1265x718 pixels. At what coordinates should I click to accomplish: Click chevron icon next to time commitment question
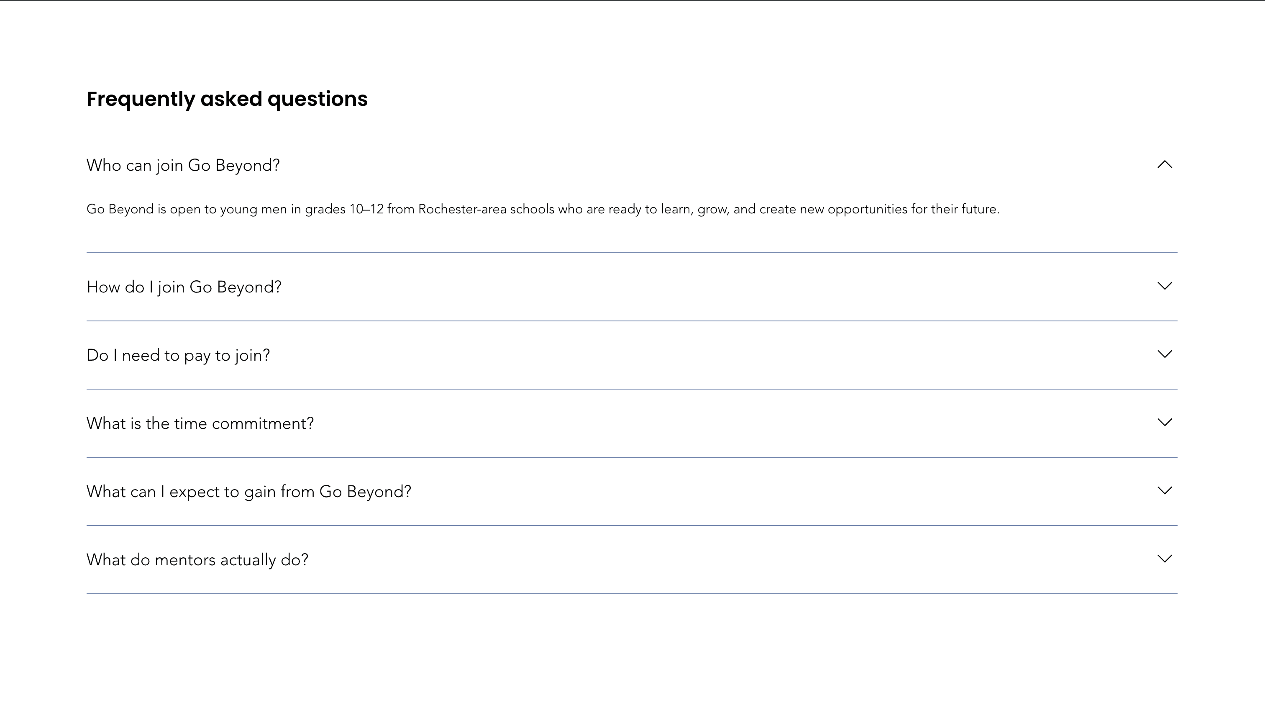coord(1164,422)
